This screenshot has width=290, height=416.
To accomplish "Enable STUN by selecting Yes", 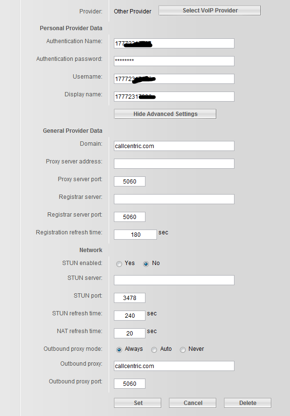I will click(x=119, y=263).
